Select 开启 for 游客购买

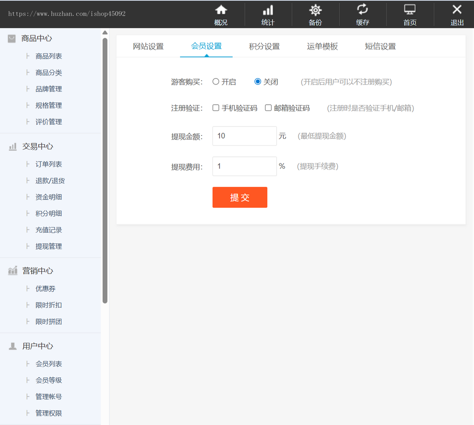tap(216, 82)
